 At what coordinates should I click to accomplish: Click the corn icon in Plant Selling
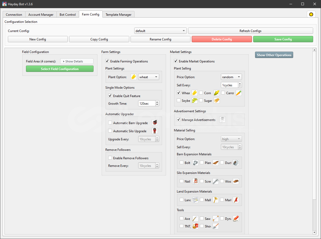point(216,93)
